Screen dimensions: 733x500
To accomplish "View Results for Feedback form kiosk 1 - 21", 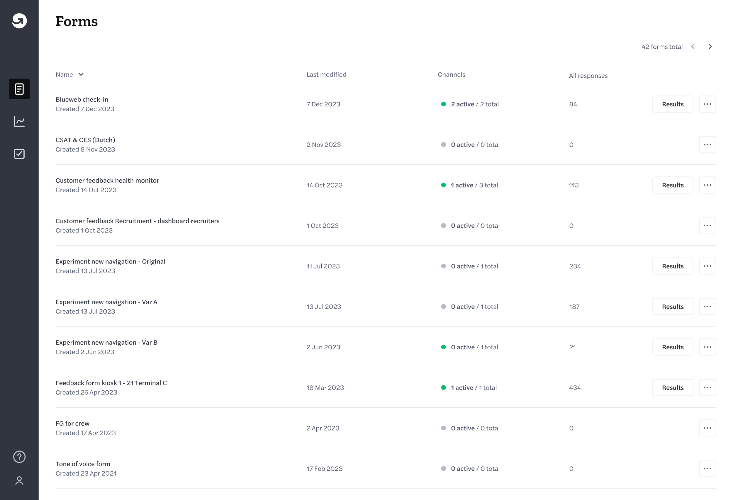I will [x=673, y=387].
